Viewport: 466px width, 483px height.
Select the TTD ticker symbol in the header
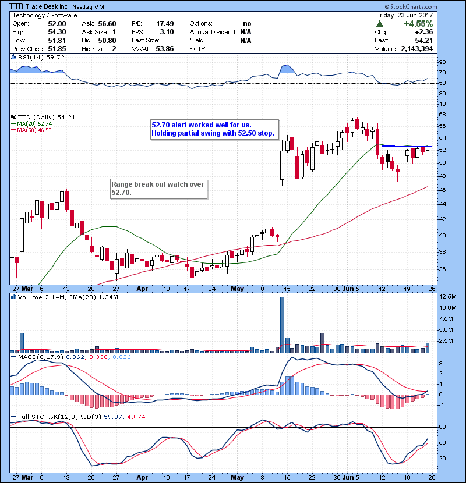pos(16,6)
